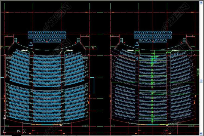
Task: Click the UCS icon origin square
Action: (5, 131)
